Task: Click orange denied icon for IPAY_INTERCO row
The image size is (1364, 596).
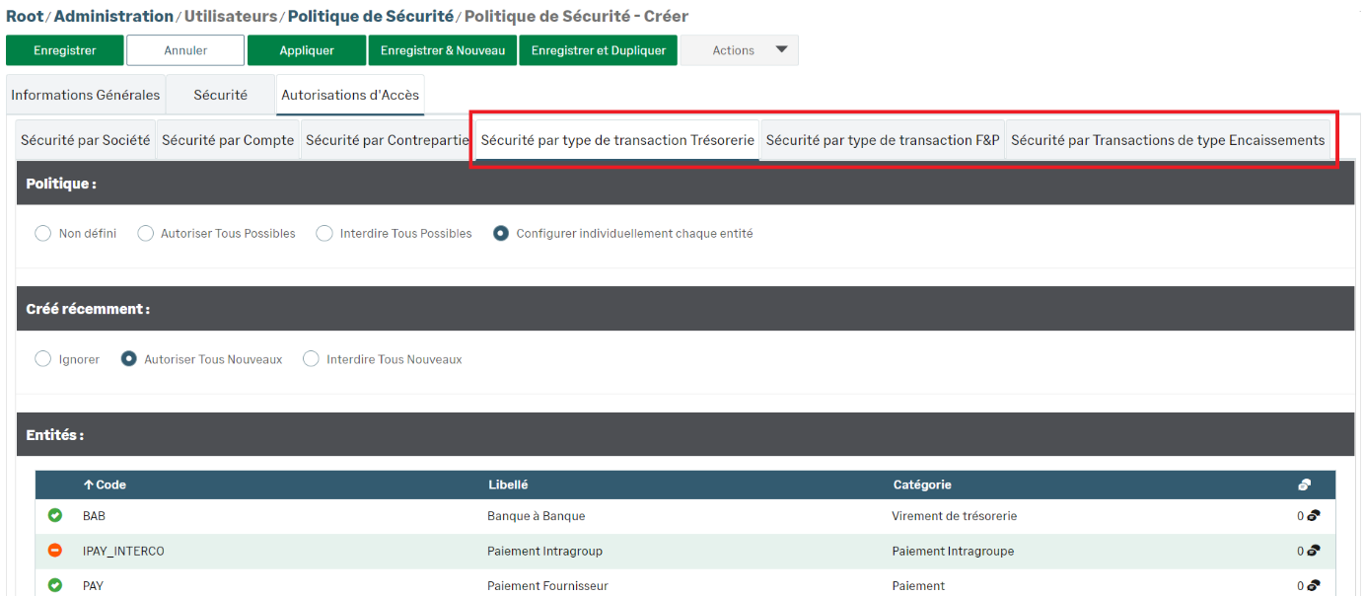Action: 55,551
